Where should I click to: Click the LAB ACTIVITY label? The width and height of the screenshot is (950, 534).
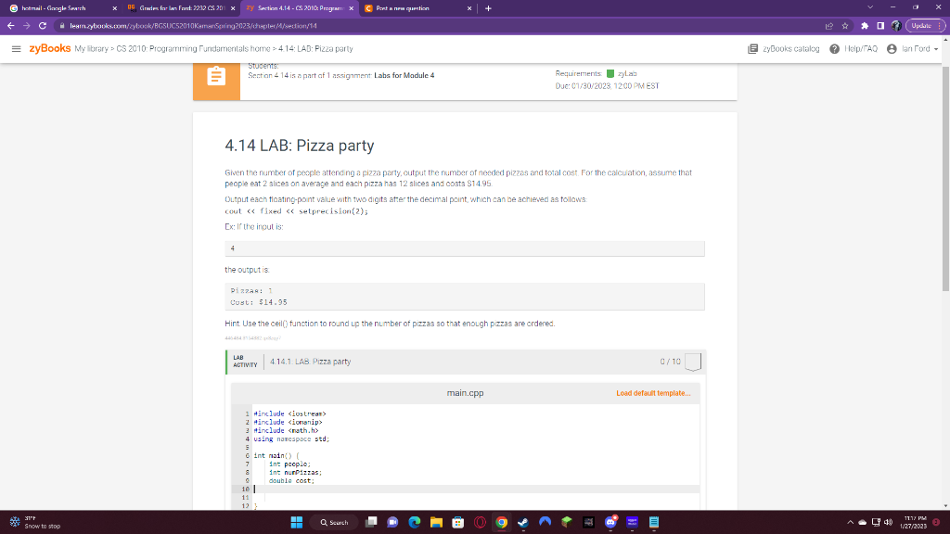click(x=245, y=362)
